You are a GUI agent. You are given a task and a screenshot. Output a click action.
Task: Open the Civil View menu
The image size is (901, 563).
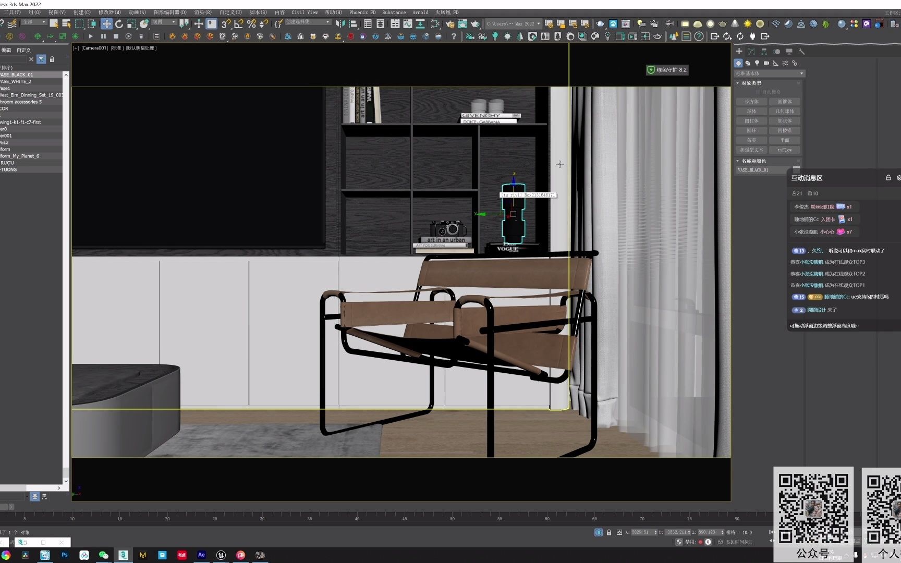[x=305, y=12]
